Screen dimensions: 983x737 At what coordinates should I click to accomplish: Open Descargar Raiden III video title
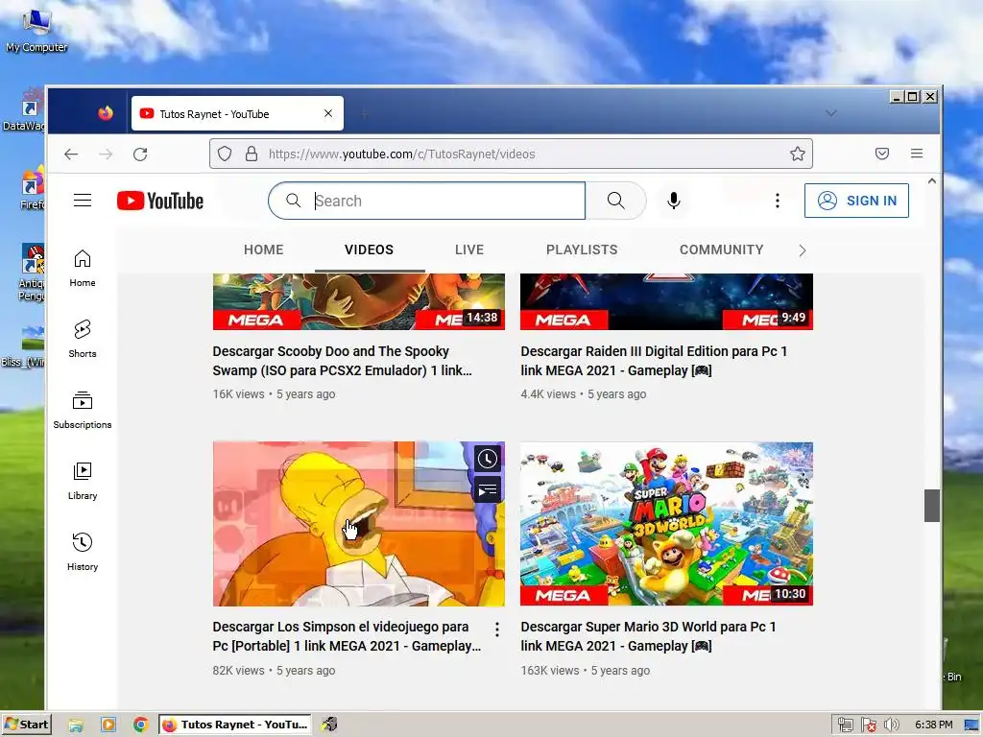pos(654,361)
